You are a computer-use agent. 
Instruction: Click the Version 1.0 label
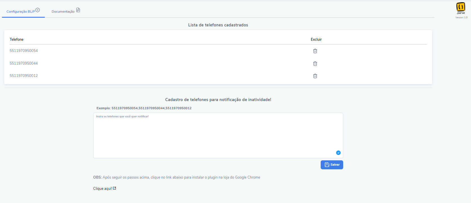[461, 17]
